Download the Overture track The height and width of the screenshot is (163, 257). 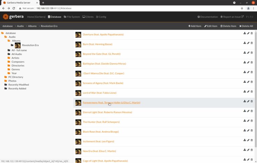(245, 33)
